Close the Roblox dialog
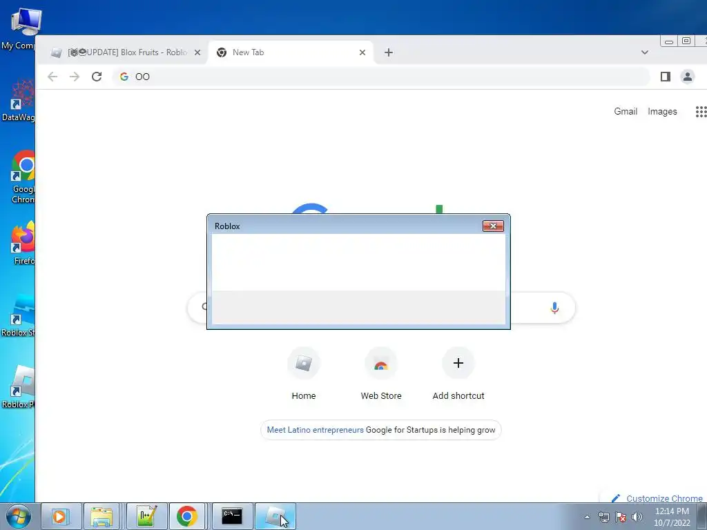The width and height of the screenshot is (707, 530). [493, 226]
